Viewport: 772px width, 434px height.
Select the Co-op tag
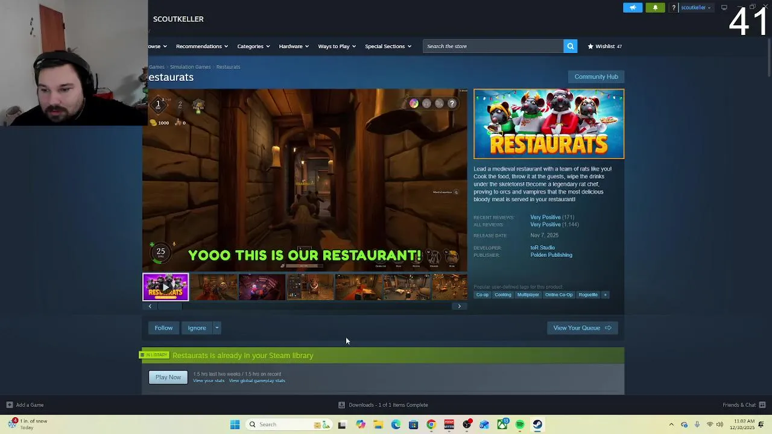(x=482, y=295)
